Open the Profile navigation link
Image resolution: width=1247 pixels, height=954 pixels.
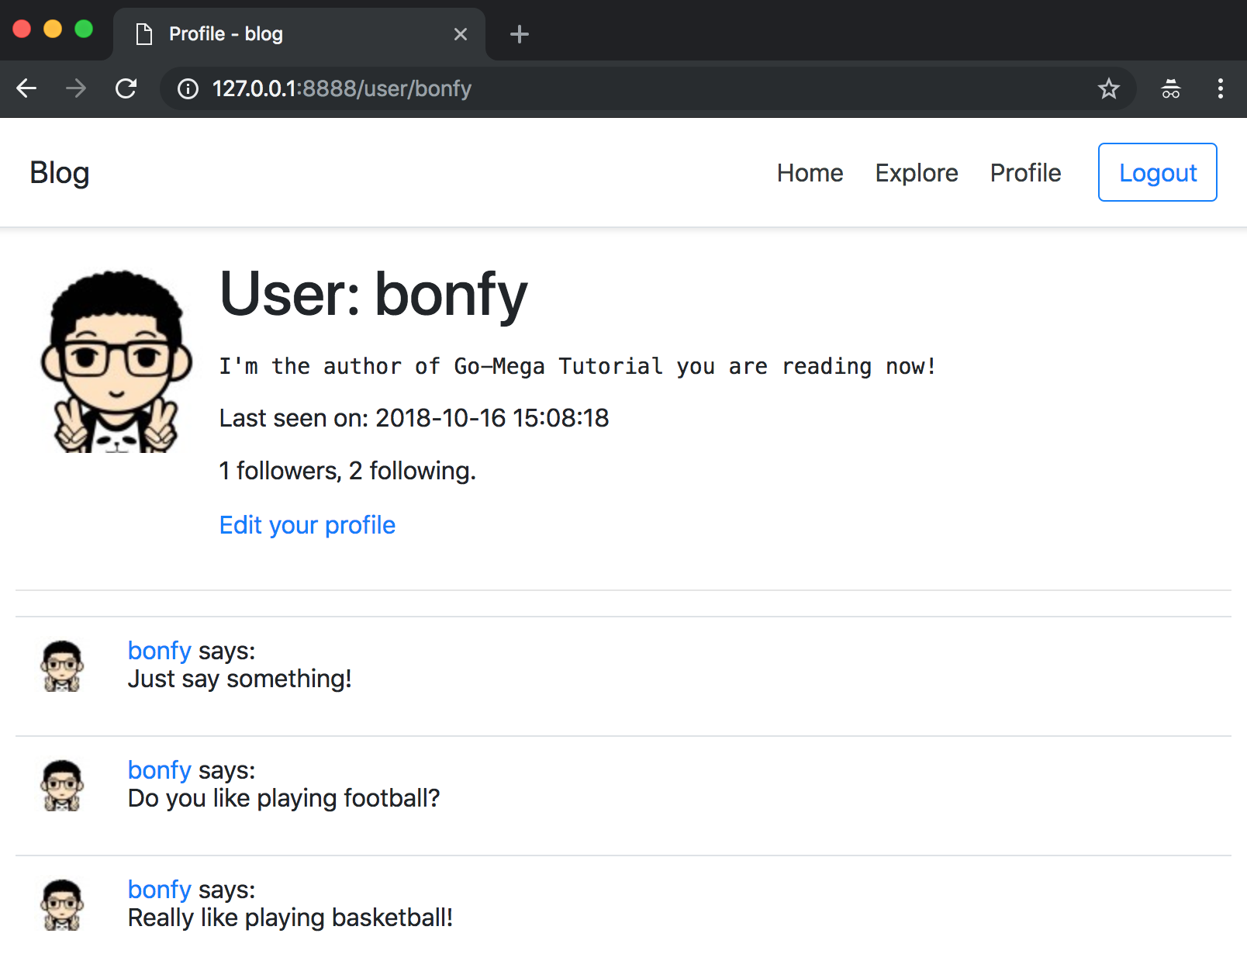click(x=1025, y=173)
